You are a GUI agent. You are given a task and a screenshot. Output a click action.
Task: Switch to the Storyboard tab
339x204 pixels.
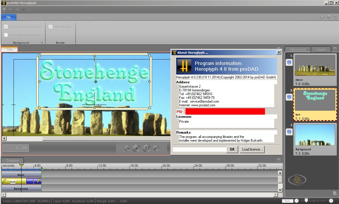pyautogui.click(x=298, y=49)
